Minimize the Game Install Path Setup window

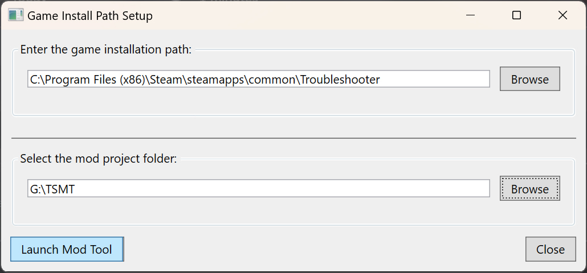coord(471,15)
